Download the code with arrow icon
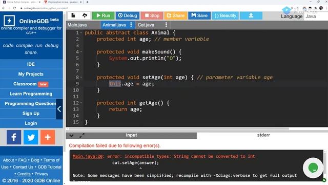This screenshot has width=328, height=185. point(251,15)
